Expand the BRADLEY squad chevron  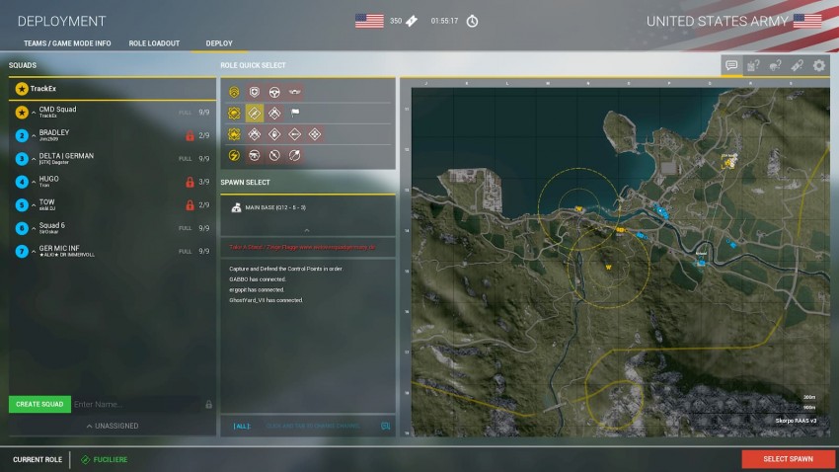point(34,135)
